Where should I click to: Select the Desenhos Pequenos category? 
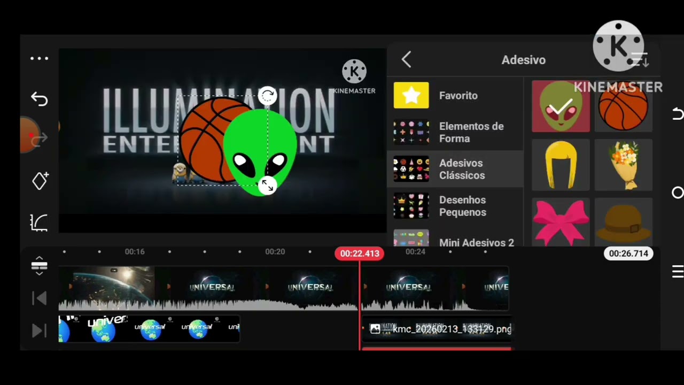[455, 206]
